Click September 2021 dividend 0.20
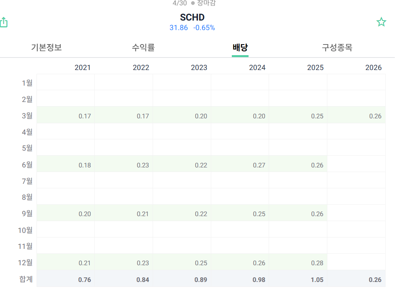This screenshot has width=397, height=293. coord(85,214)
